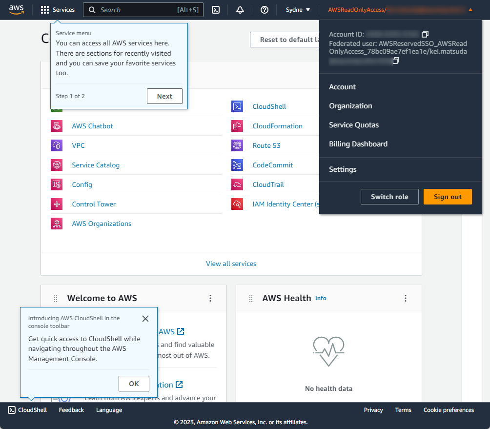Click the AWS Health Info link

321,298
